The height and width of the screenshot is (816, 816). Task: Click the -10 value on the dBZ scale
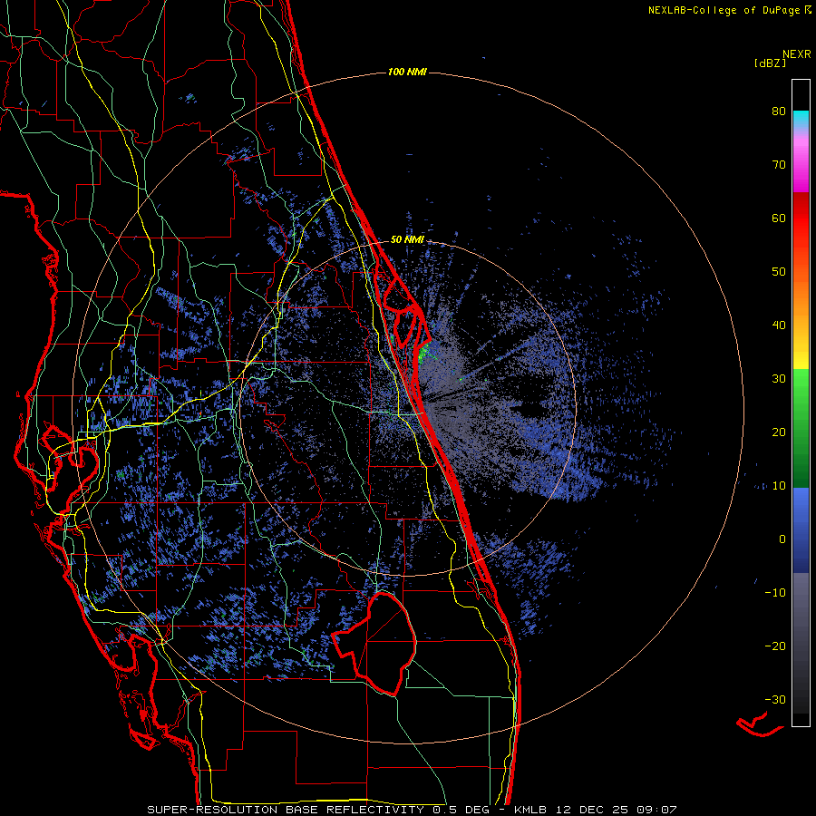tap(775, 593)
